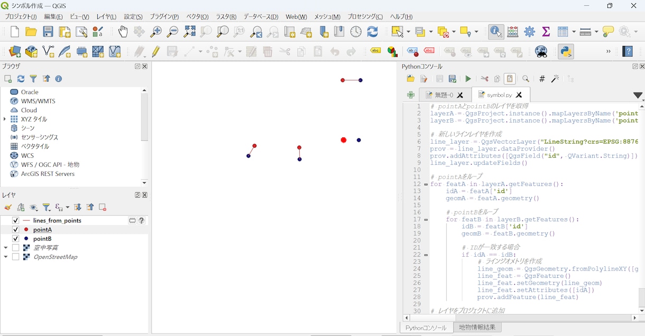Show hidden toolbar items with the » button
645x336 pixels.
[609, 52]
